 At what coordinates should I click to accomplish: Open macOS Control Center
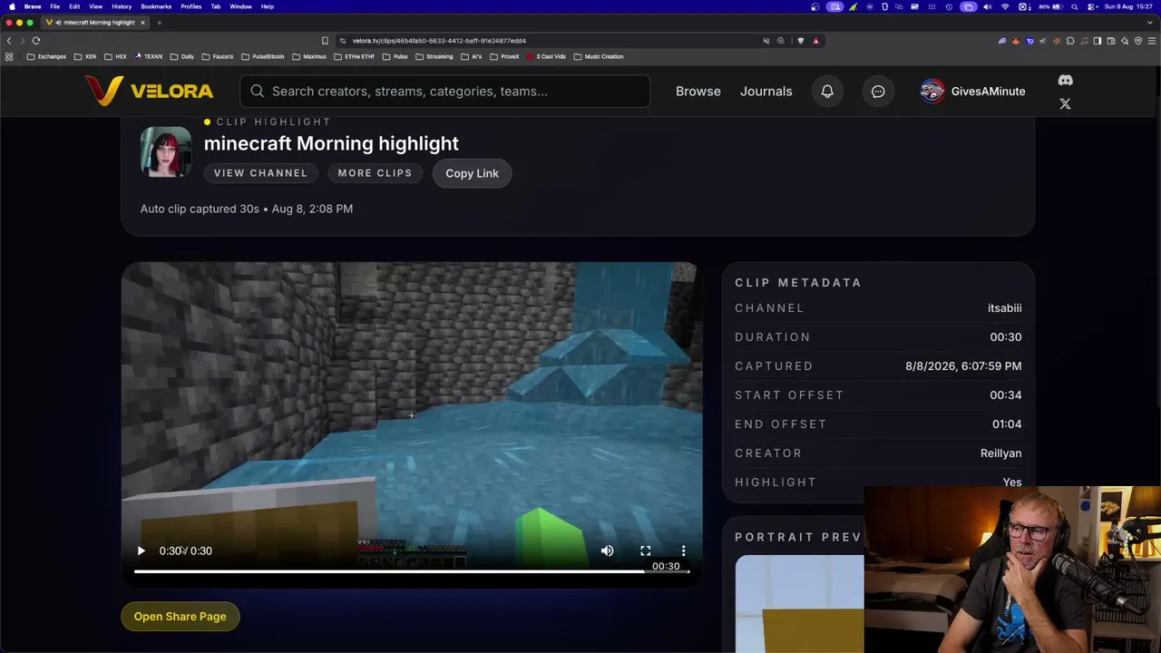[1091, 6]
